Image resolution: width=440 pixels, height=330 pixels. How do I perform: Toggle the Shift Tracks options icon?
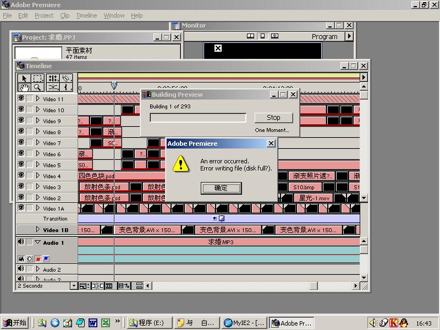[x=124, y=286]
